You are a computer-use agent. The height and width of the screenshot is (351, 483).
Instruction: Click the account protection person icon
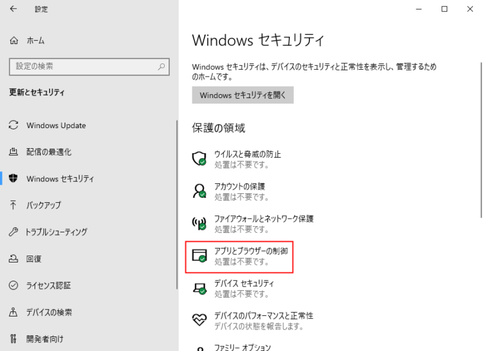coord(199,191)
